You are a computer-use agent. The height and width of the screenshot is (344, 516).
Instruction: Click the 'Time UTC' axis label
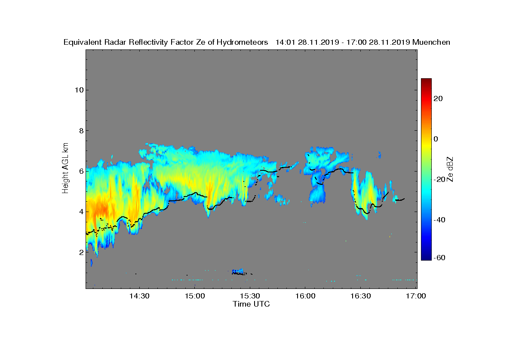[252, 304]
